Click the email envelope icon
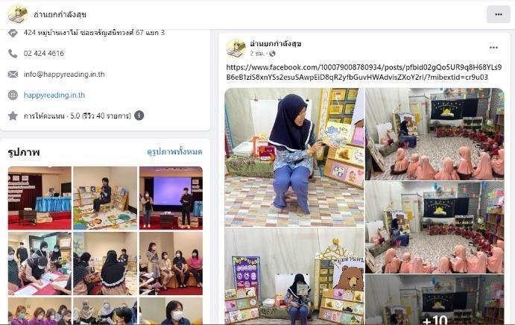The height and width of the screenshot is (325, 515). click(13, 75)
